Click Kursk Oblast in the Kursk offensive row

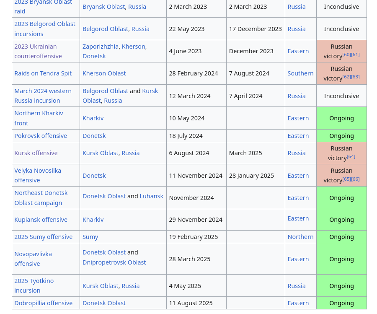tap(100, 153)
